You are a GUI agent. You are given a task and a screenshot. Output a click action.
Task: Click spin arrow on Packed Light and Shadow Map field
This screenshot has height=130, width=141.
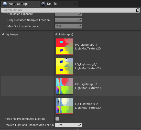point(80,125)
